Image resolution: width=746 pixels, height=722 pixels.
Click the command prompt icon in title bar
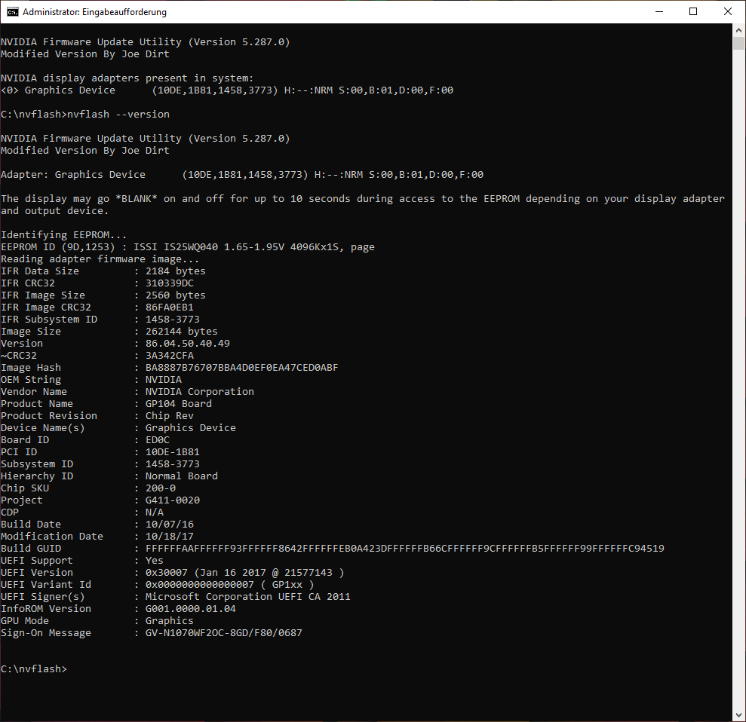coord(12,12)
